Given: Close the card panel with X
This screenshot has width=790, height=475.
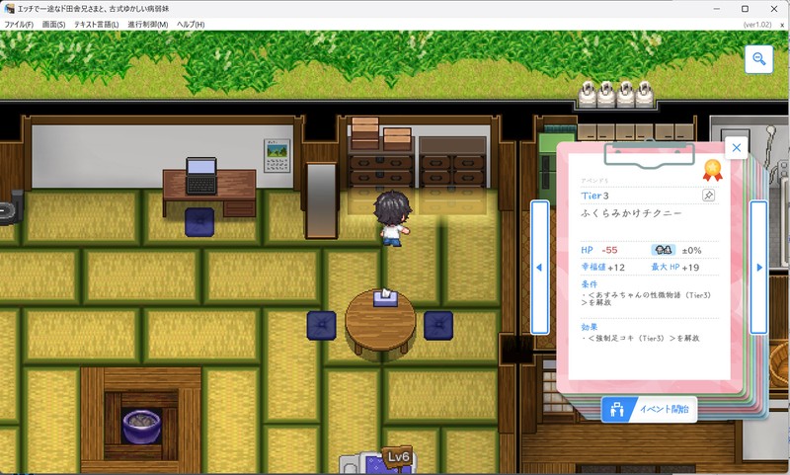Looking at the screenshot, I should point(735,148).
